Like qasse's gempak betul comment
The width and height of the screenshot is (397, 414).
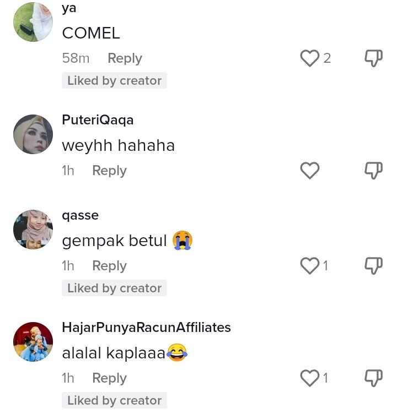[x=310, y=266]
